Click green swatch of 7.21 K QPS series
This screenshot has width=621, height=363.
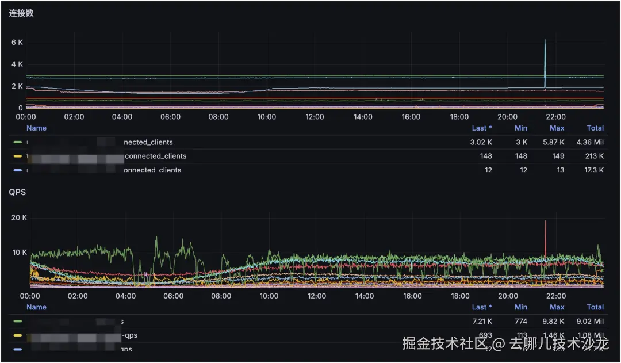17,322
